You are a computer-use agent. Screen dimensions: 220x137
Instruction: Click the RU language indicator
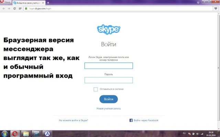click(184, 133)
